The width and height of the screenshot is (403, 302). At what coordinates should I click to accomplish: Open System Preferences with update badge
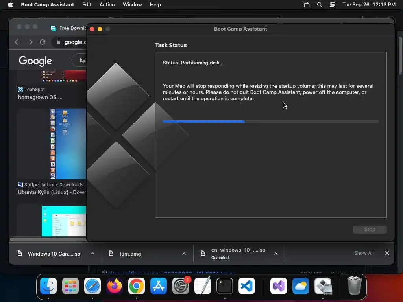coord(181,286)
